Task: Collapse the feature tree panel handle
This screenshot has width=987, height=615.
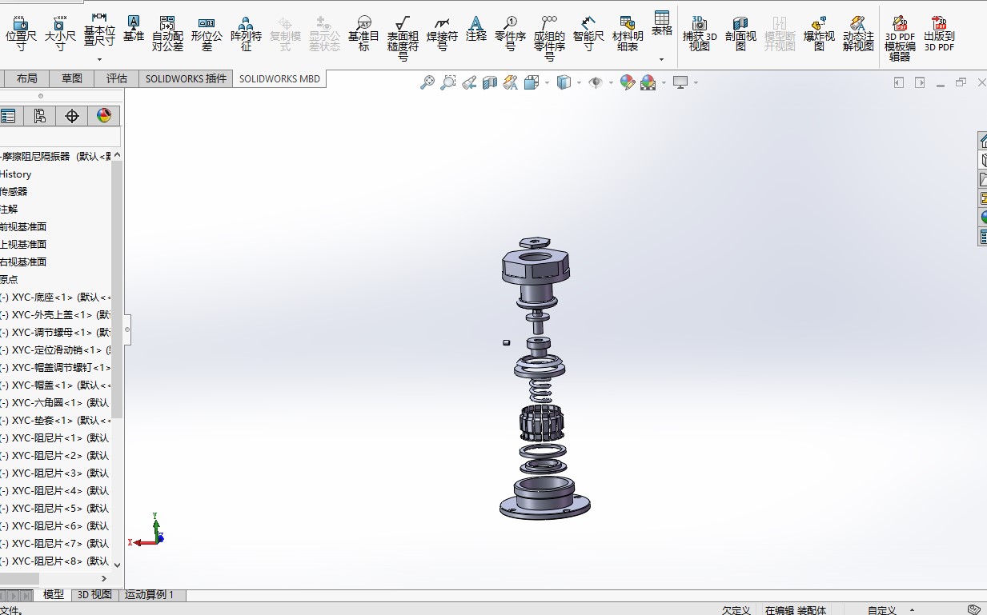Action: coord(127,329)
